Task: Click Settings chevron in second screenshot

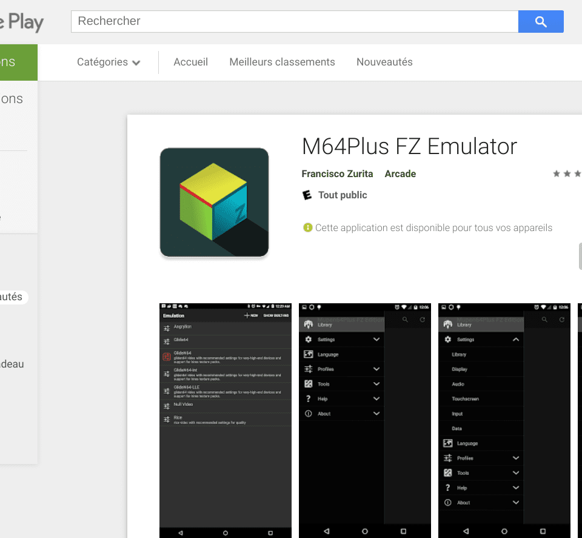Action: (376, 340)
